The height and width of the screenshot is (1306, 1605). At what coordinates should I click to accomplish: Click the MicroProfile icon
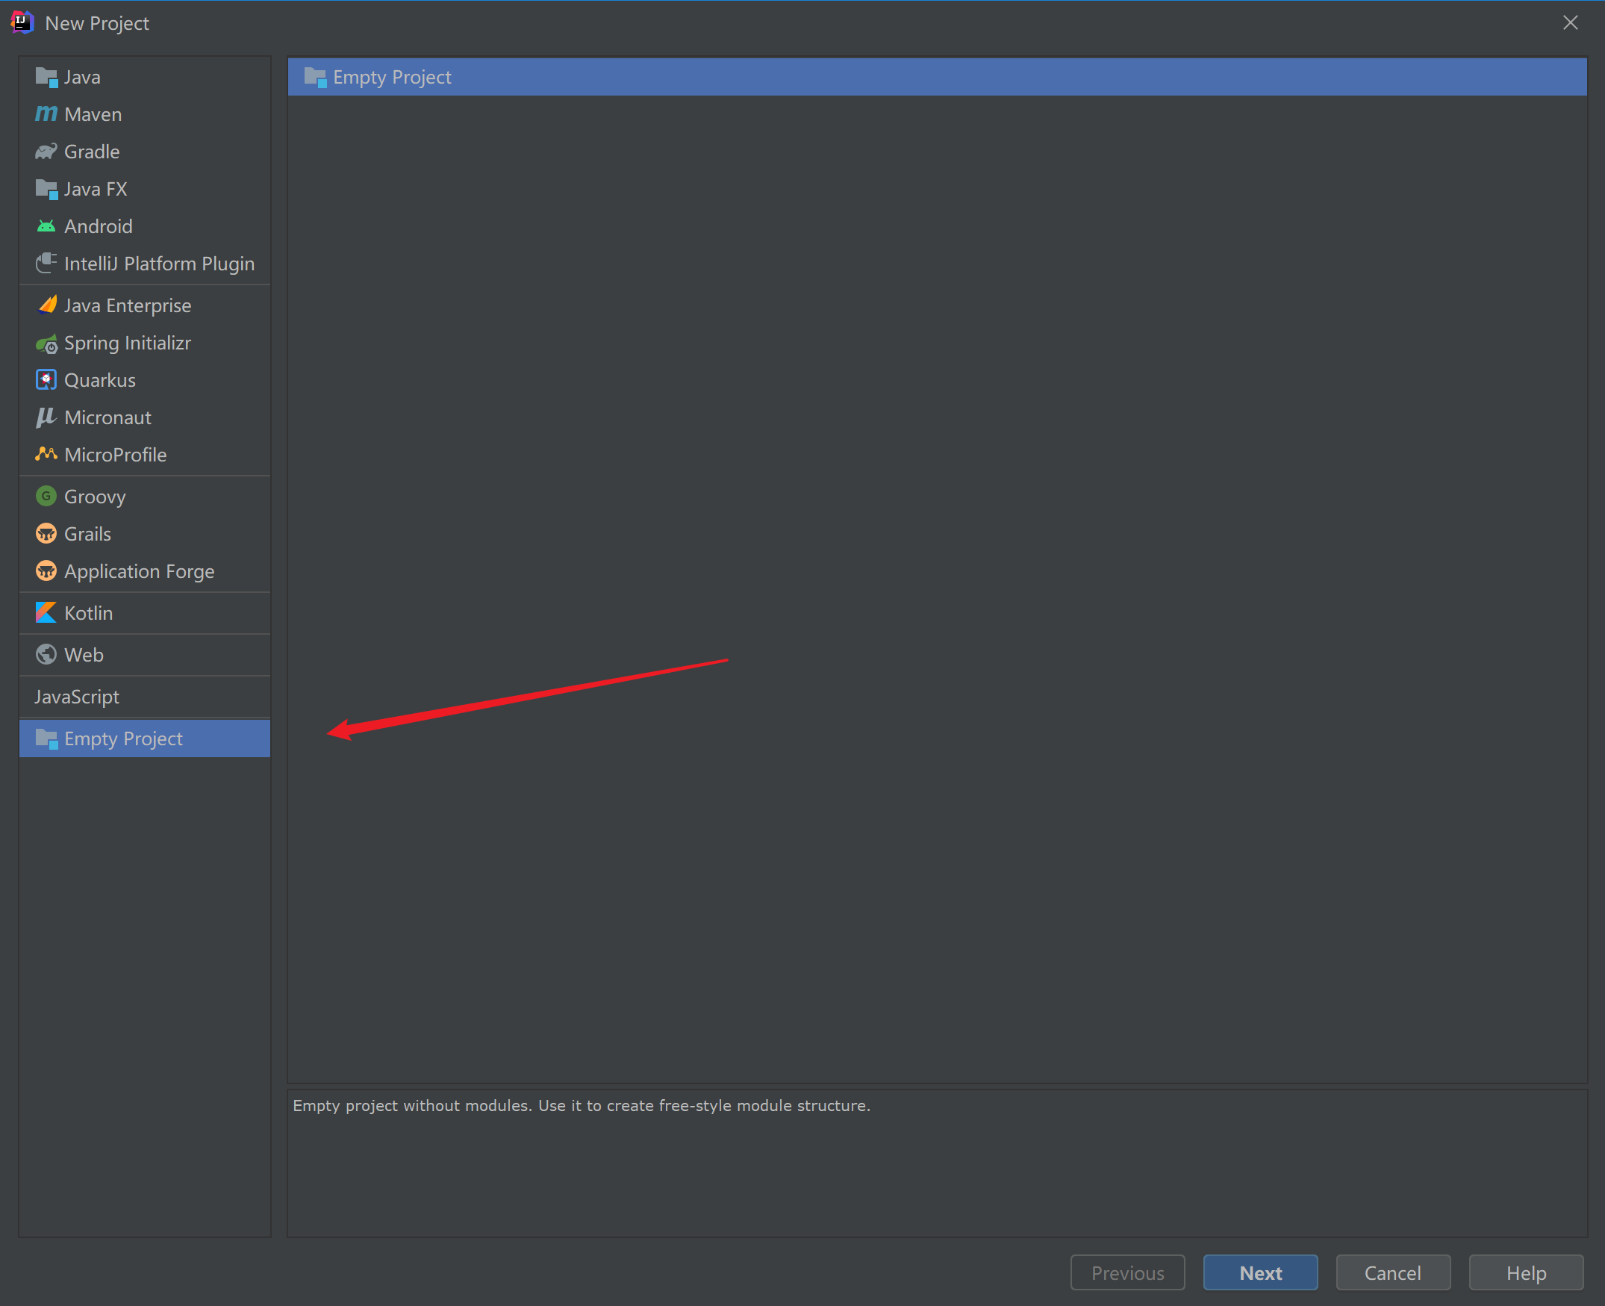coord(46,455)
